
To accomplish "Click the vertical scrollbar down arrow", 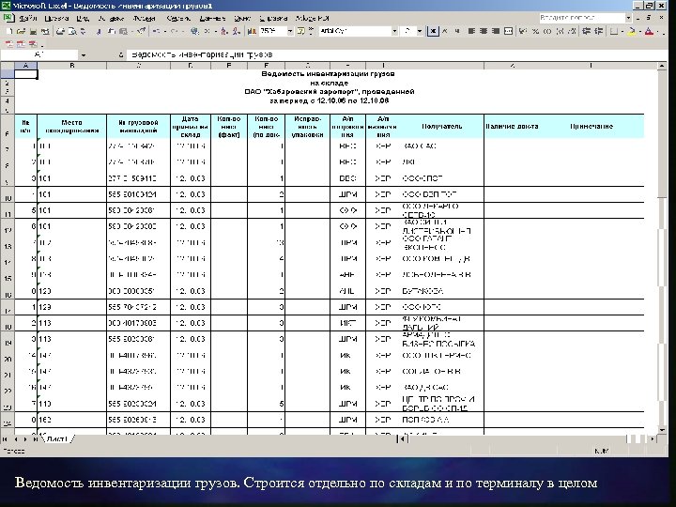I will click(x=662, y=430).
